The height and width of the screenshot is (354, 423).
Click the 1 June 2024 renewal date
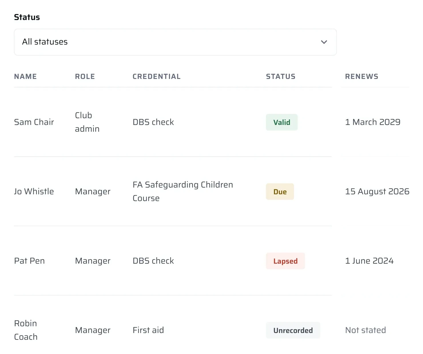click(x=369, y=261)
